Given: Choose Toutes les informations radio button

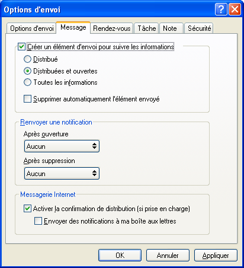Looking at the screenshot, I should tap(27, 82).
